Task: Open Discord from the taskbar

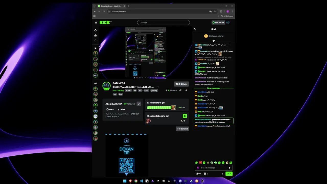Action: click(180, 181)
